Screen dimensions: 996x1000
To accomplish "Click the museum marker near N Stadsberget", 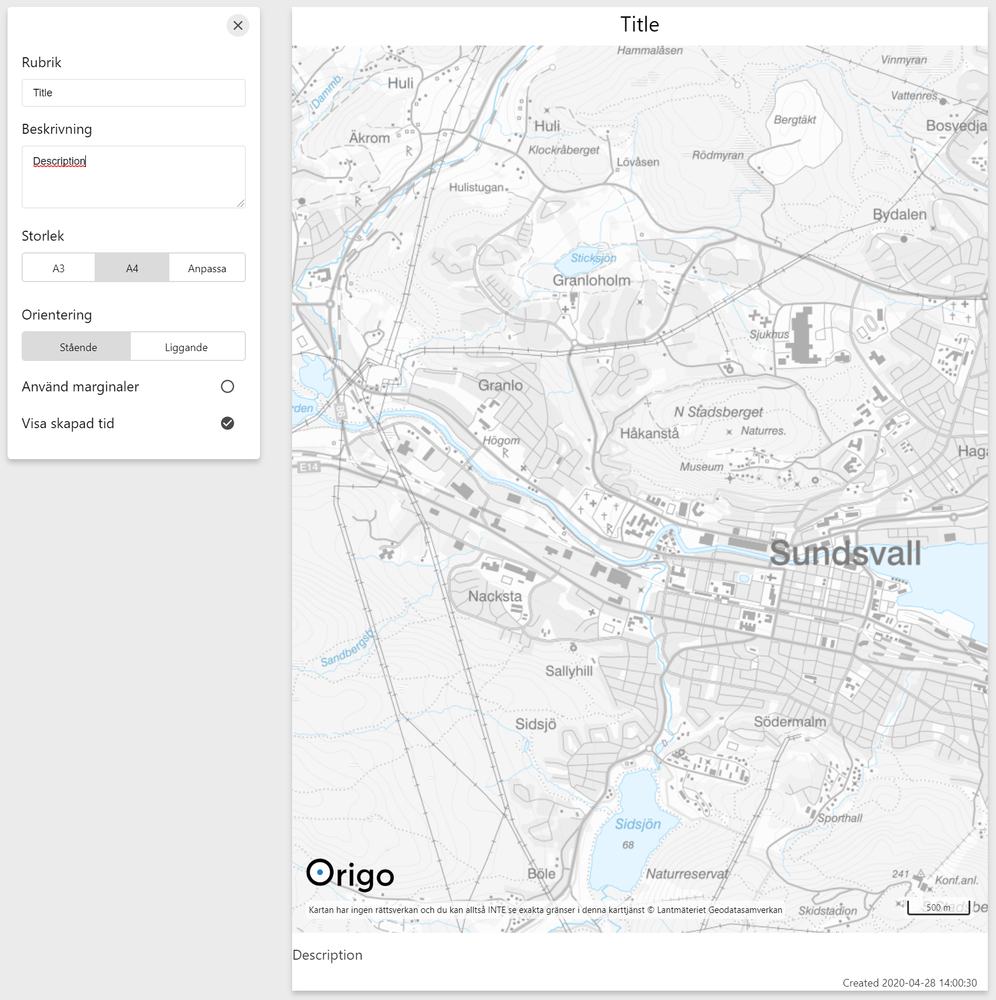I will coord(701,466).
